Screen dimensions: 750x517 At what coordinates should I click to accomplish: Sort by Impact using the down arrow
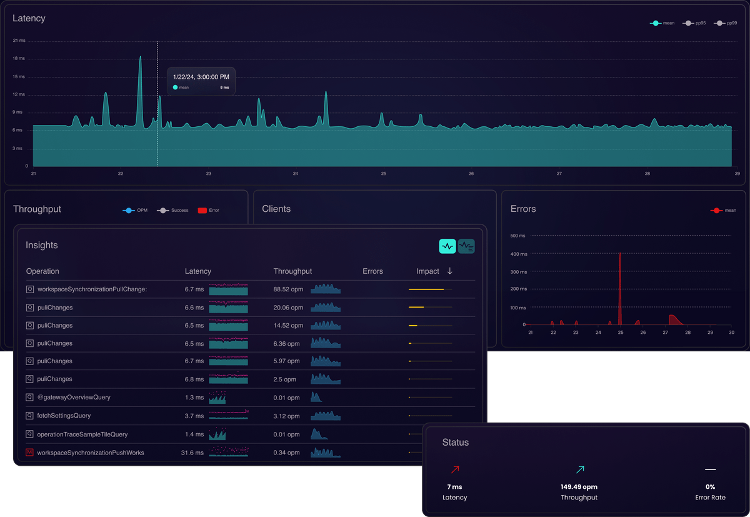click(x=450, y=271)
